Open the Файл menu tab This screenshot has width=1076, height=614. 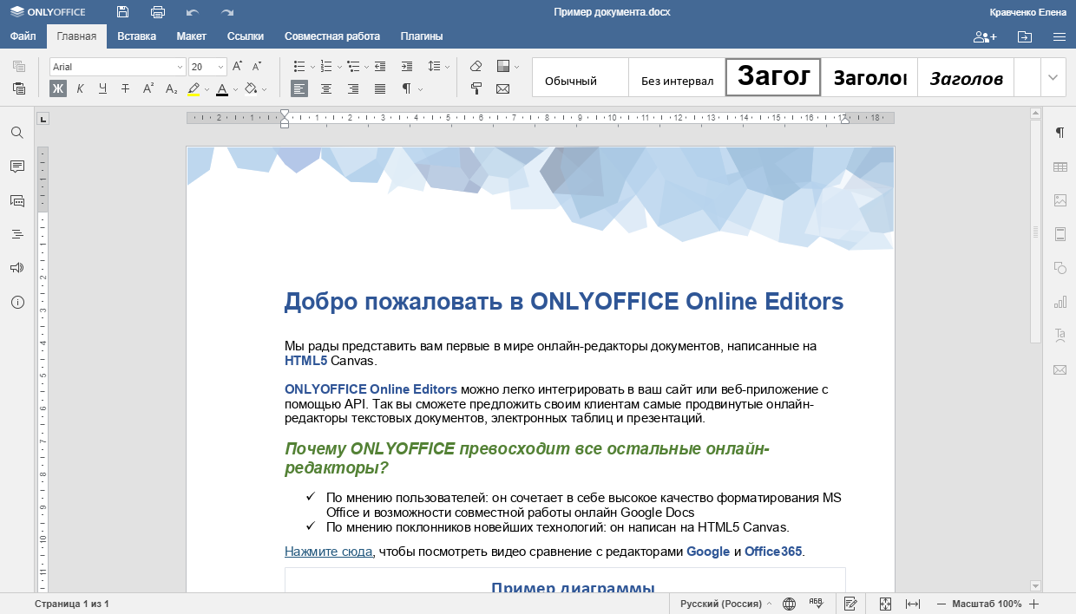(x=23, y=36)
